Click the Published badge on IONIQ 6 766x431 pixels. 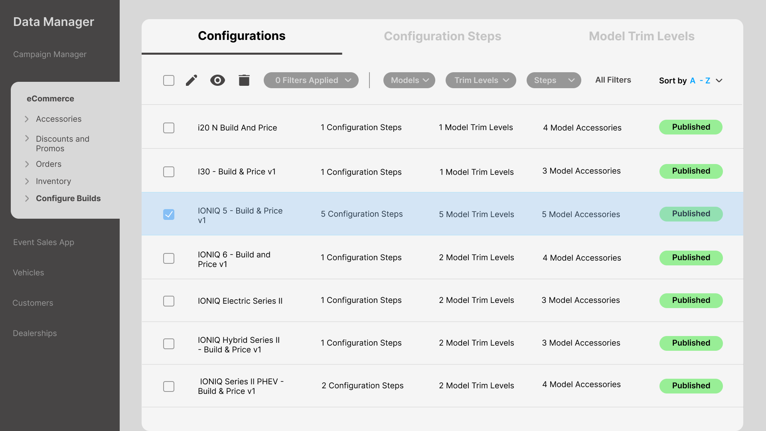(691, 257)
